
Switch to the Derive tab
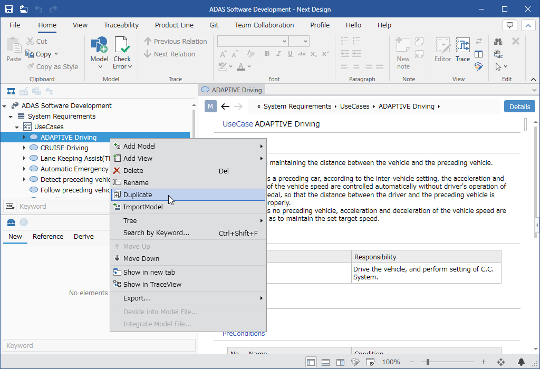click(x=84, y=237)
